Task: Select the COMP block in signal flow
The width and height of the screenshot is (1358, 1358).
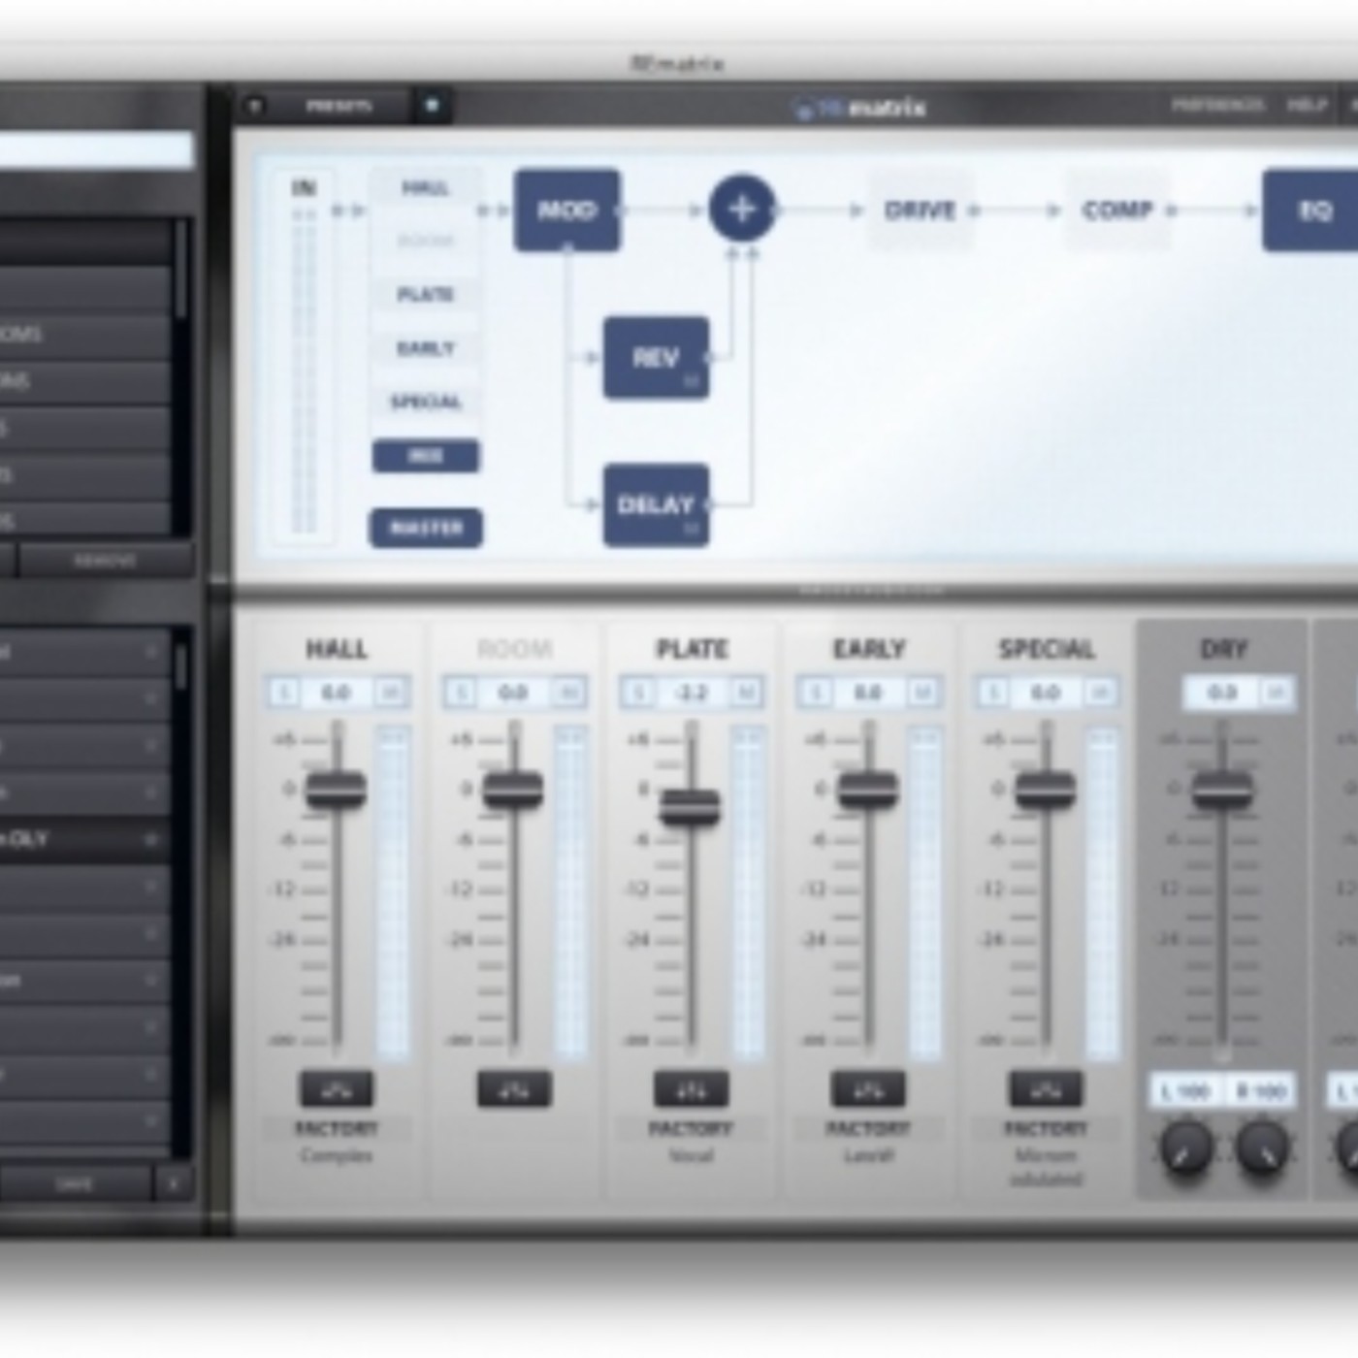Action: coord(1116,210)
